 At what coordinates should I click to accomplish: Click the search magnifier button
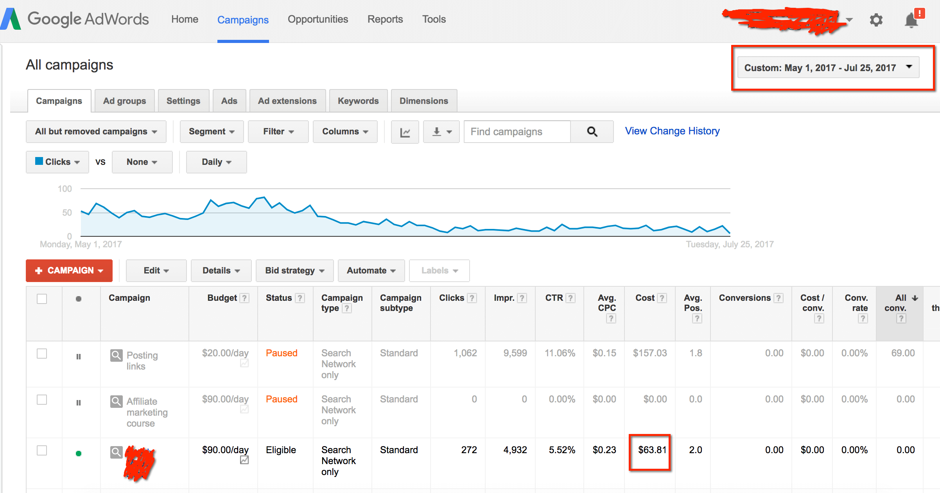pyautogui.click(x=592, y=132)
